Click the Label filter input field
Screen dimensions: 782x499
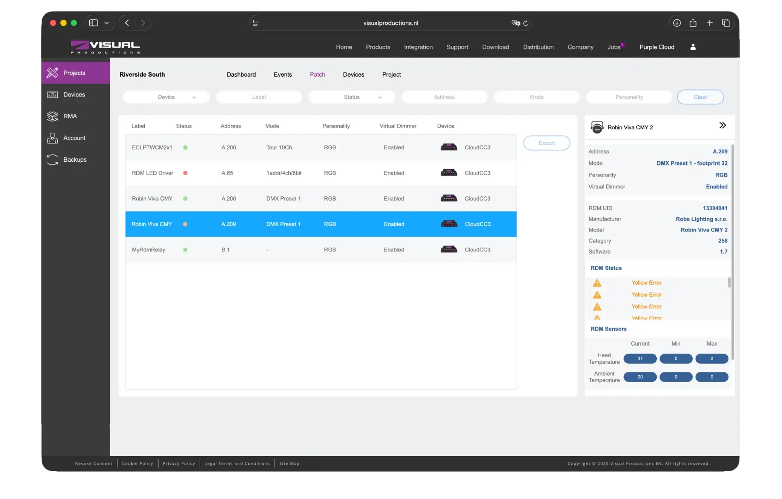pyautogui.click(x=259, y=97)
